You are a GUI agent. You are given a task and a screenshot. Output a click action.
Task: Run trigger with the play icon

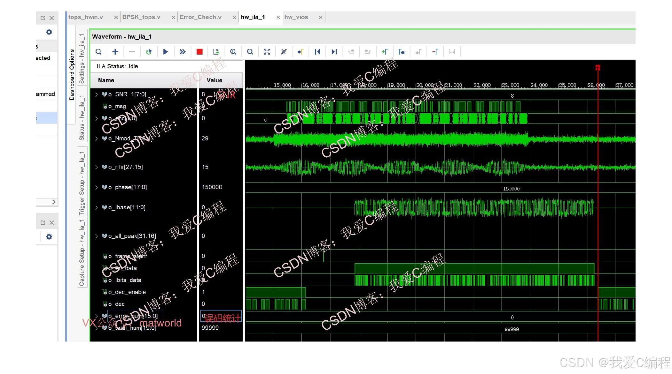pos(165,52)
